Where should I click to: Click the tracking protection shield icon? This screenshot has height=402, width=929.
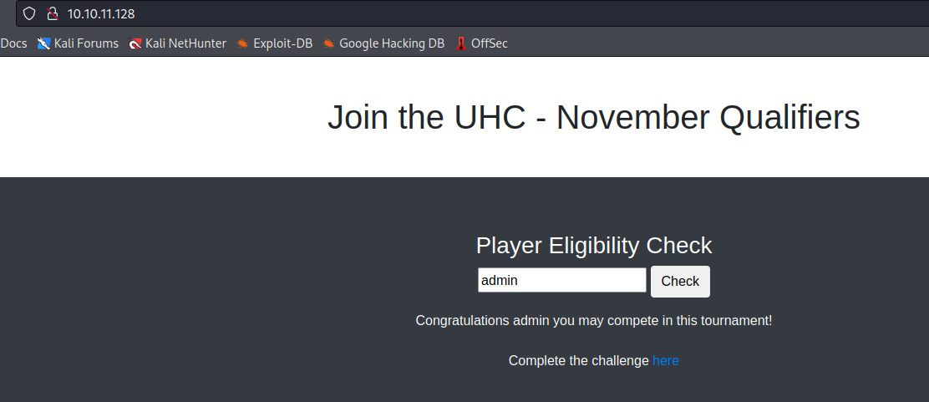[x=29, y=13]
